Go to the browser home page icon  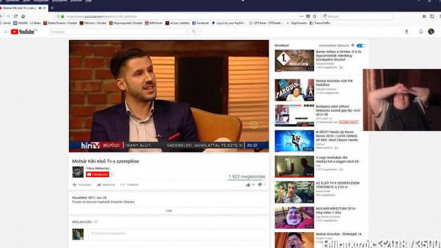[x=23, y=17]
